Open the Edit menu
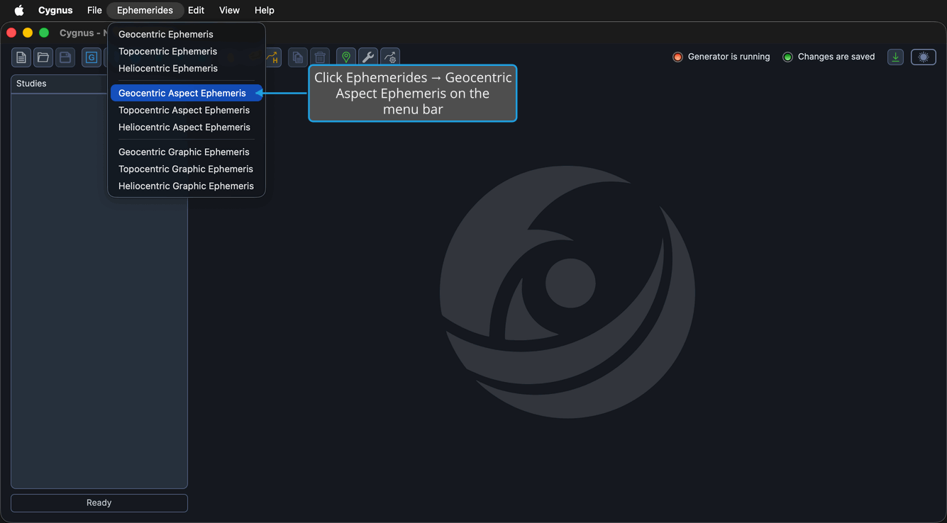The width and height of the screenshot is (947, 523). click(x=196, y=10)
